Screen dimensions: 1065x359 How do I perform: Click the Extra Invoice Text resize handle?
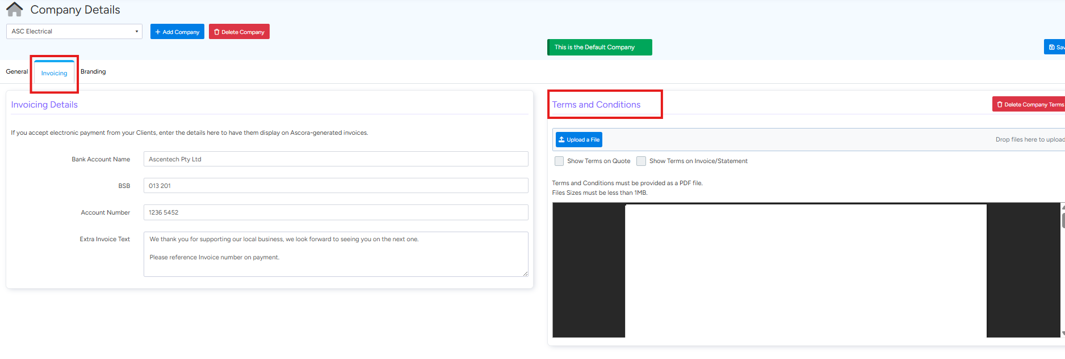point(525,273)
